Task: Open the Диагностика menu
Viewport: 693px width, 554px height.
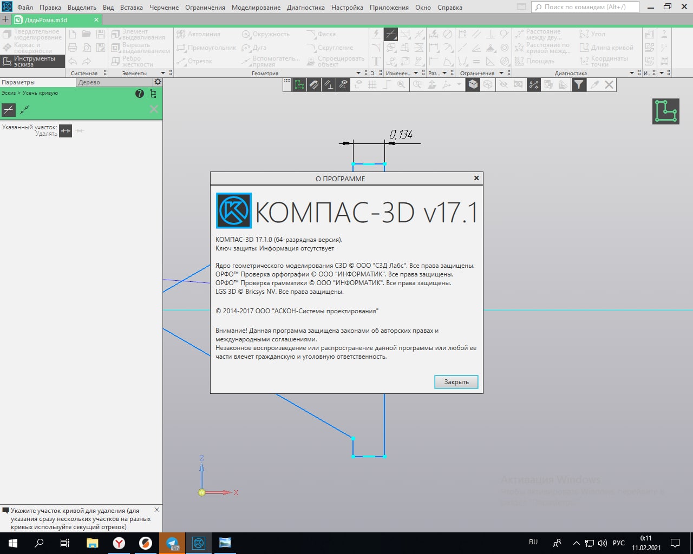Action: (306, 8)
